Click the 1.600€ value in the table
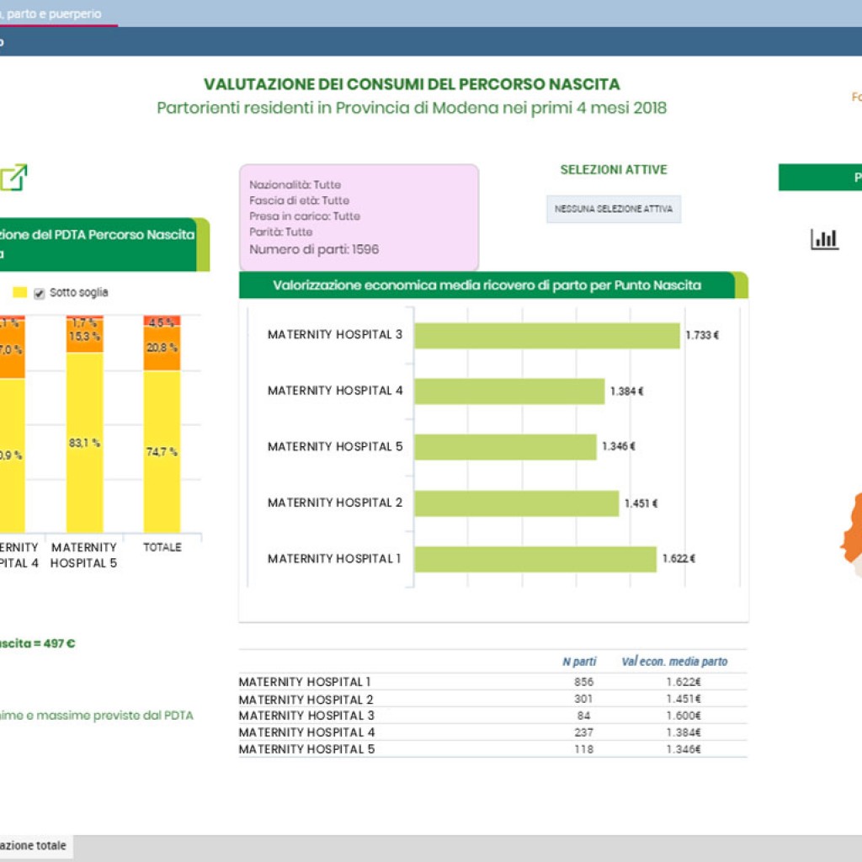This screenshot has width=862, height=862. [684, 716]
